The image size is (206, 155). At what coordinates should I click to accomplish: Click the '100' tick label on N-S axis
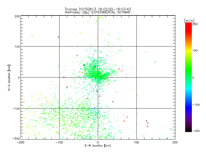pyautogui.click(x=17, y=47)
